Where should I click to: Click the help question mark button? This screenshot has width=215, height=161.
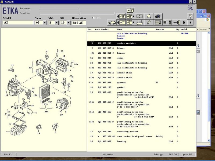(191, 16)
